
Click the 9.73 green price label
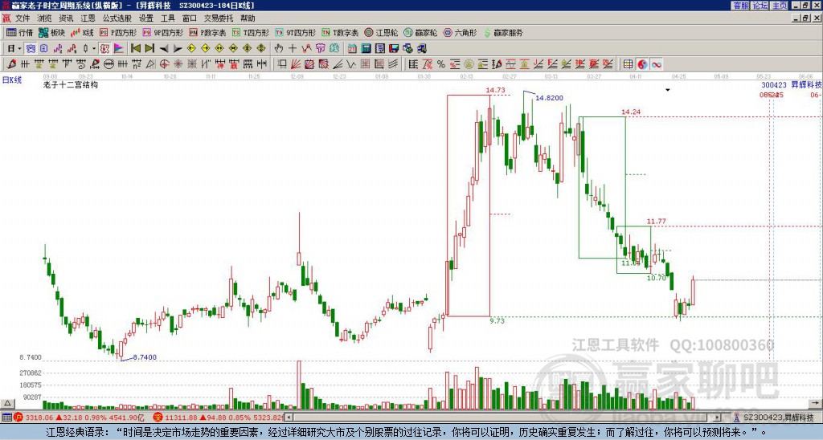497,321
